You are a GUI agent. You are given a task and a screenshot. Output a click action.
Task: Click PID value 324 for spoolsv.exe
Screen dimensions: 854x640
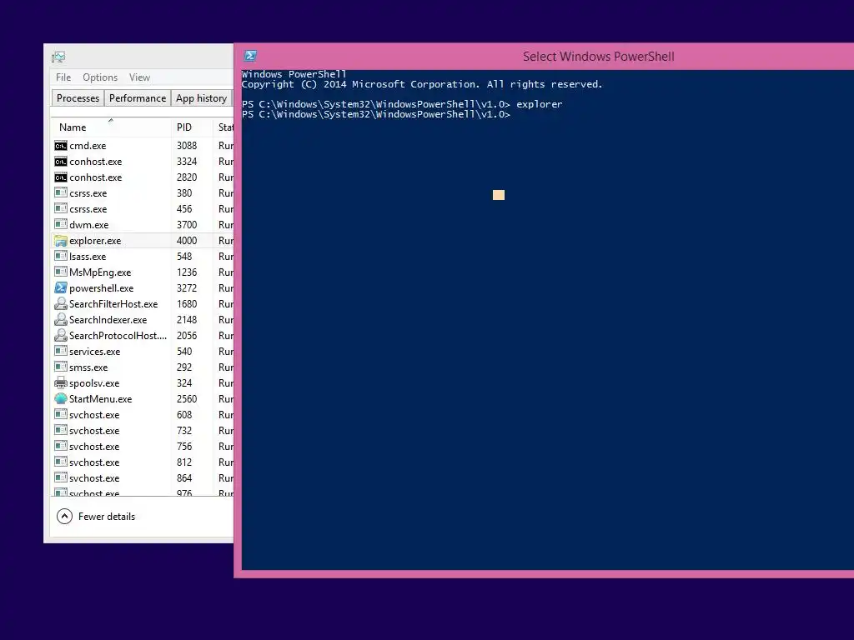(x=184, y=383)
